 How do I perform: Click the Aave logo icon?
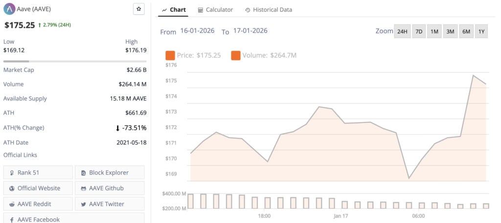tap(9, 9)
